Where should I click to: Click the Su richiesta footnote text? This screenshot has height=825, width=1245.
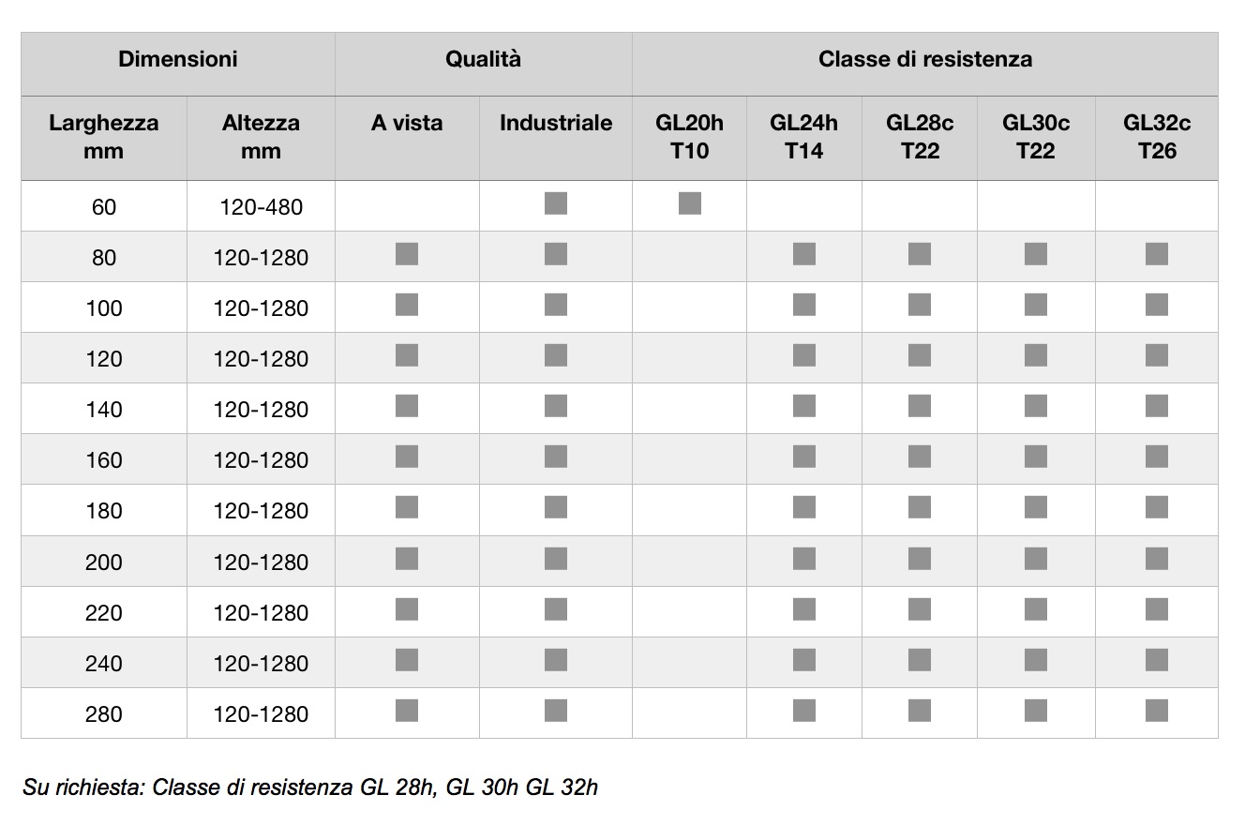(x=310, y=787)
